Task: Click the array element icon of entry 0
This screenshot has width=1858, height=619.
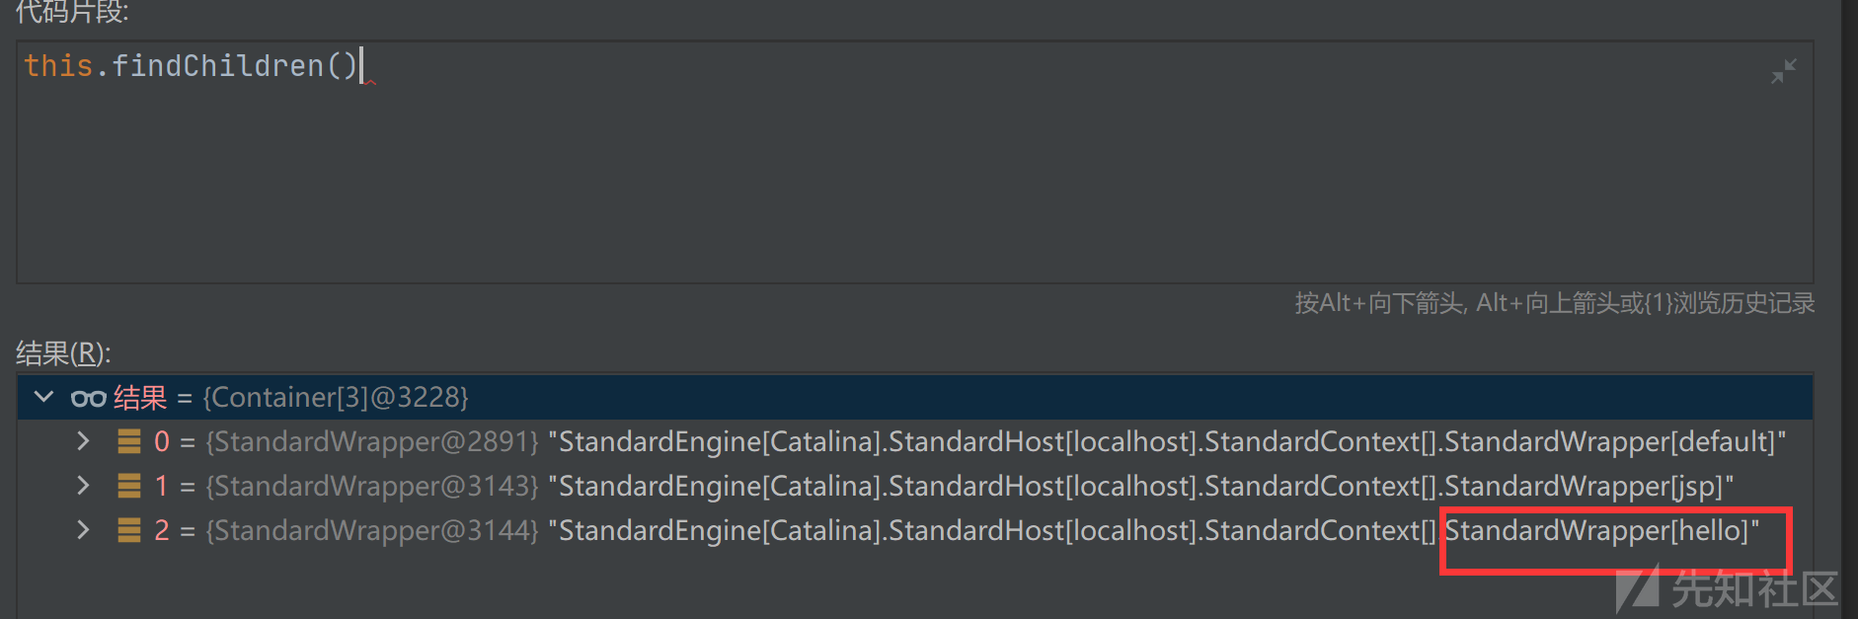Action: coord(129,441)
